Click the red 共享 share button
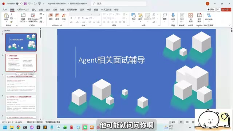Viewport: 233px width, 131px height. coord(226,9)
